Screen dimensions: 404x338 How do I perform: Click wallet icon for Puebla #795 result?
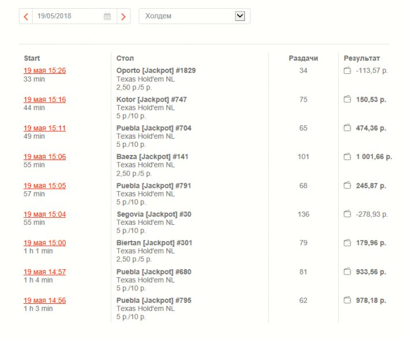(x=347, y=300)
